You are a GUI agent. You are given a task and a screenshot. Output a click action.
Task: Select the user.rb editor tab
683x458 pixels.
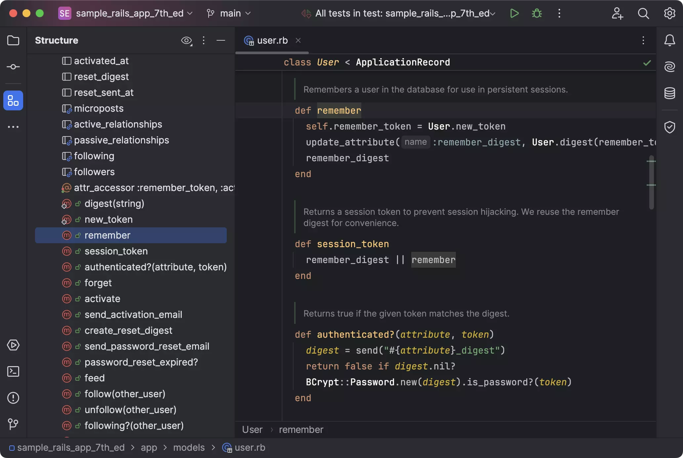272,40
